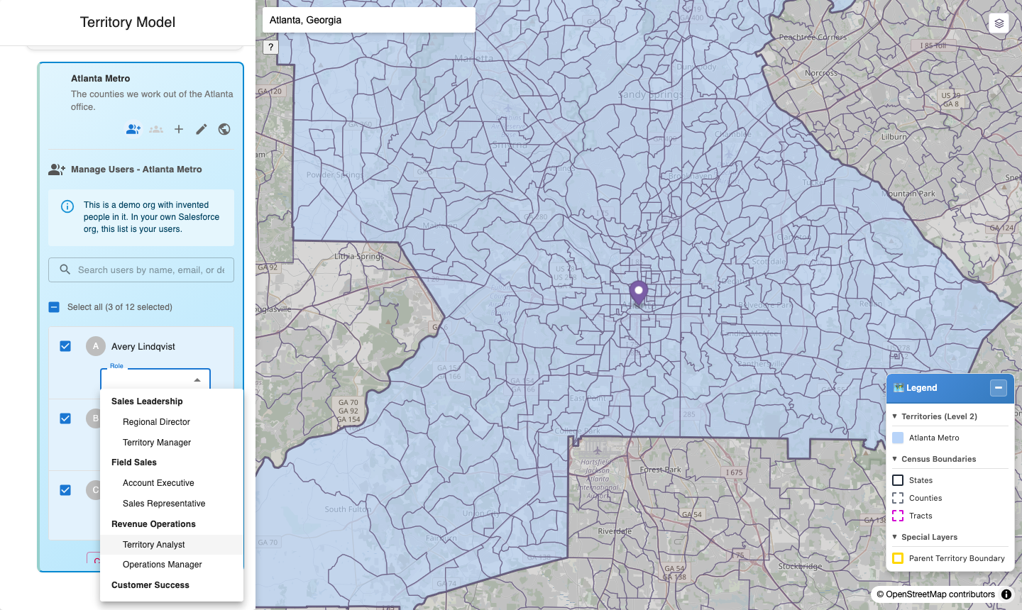
Task: Click Avery Lindqvist's avatar circle
Action: pos(96,346)
